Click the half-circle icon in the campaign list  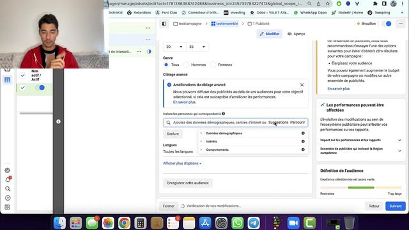coord(149,52)
